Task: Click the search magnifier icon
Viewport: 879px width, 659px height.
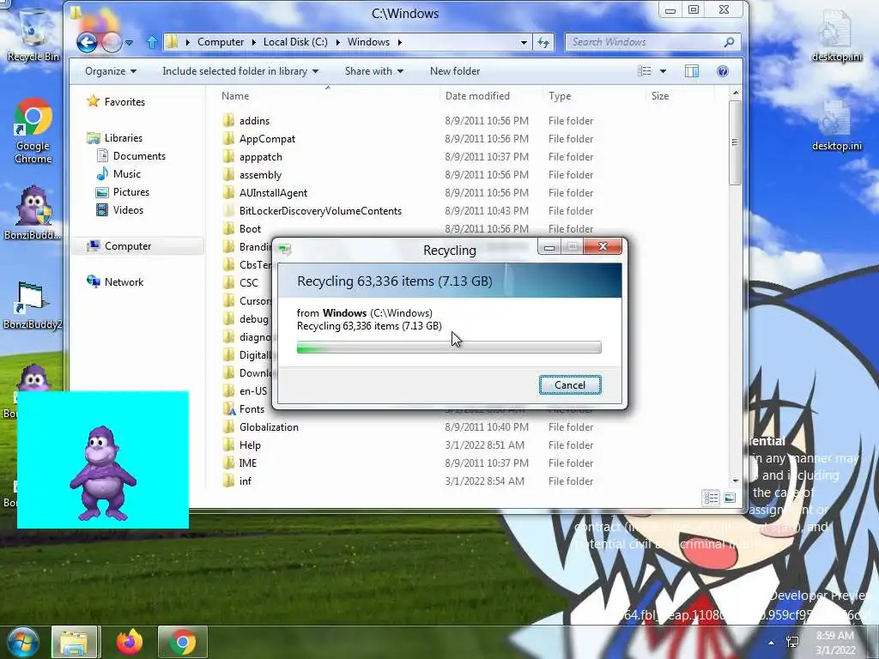Action: click(730, 42)
